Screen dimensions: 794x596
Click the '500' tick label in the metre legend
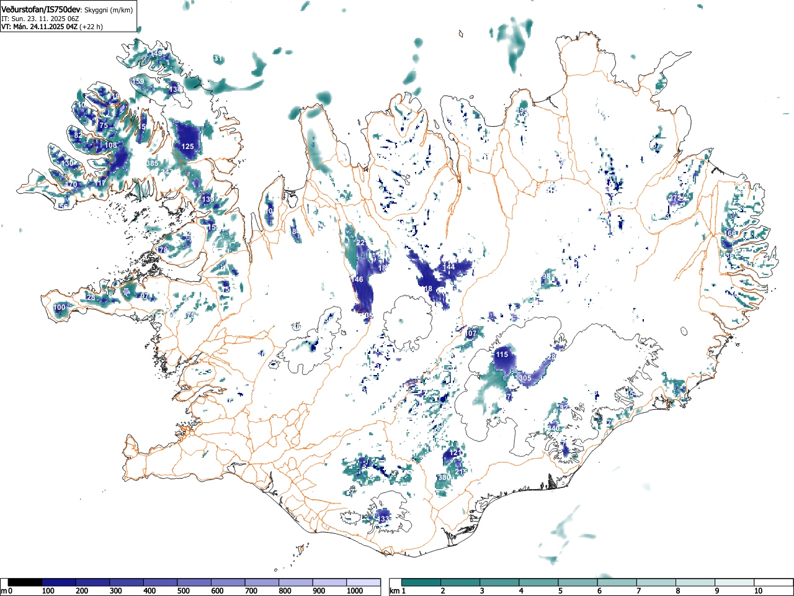184,591
